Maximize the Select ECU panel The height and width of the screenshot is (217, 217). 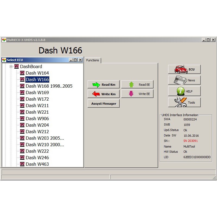point(75,60)
